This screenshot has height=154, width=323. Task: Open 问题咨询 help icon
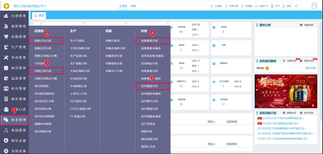tap(289, 61)
